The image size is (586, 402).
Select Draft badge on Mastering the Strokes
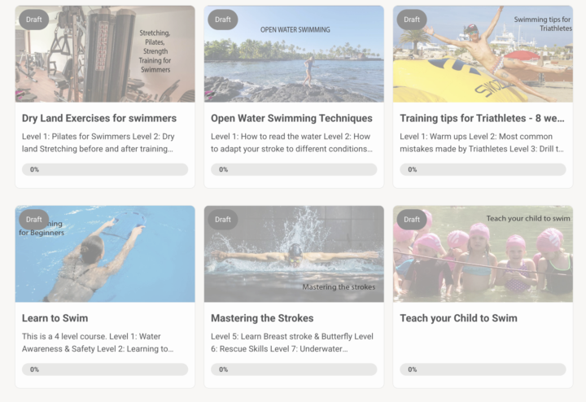click(x=223, y=219)
